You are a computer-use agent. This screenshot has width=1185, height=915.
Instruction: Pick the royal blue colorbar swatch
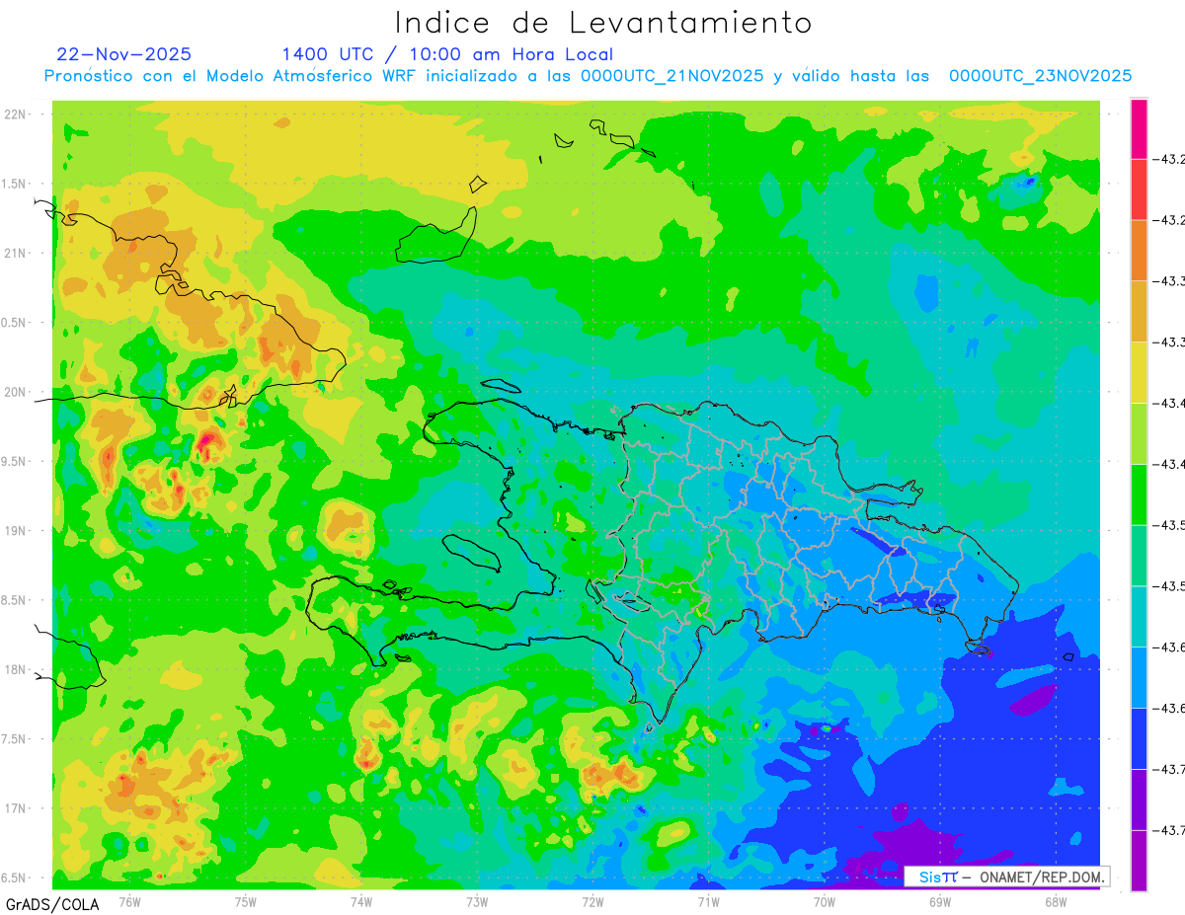(x=1139, y=738)
